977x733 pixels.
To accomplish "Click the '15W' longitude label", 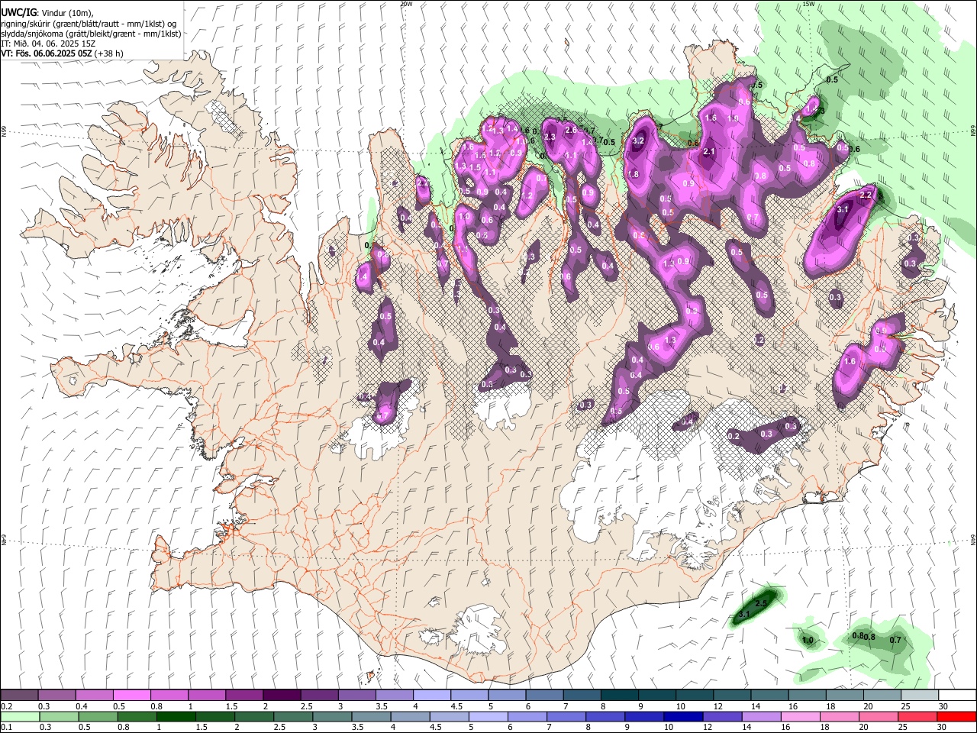I will click(808, 4).
